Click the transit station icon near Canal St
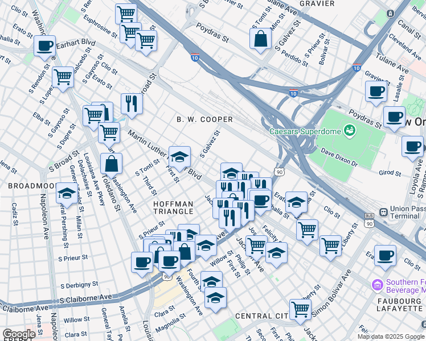 point(390,13)
